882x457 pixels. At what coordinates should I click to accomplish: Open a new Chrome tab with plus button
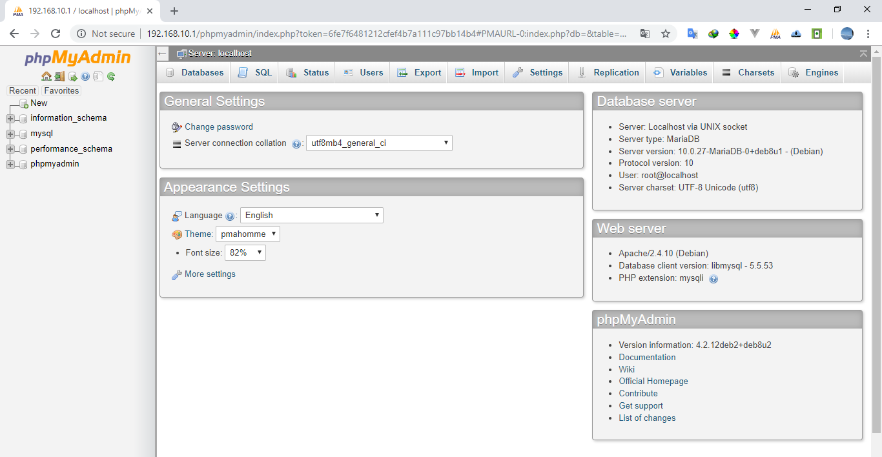[174, 10]
